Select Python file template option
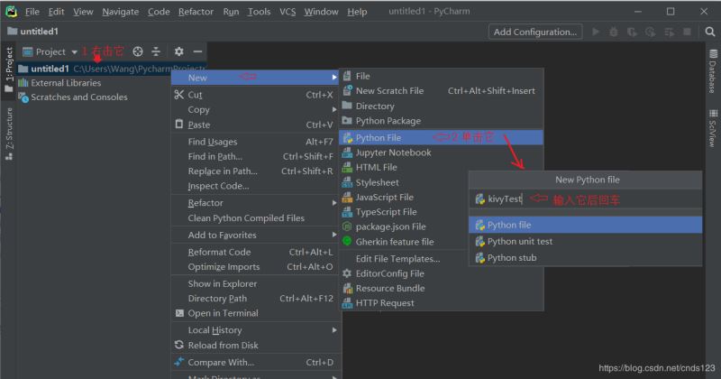The image size is (721, 379). 585,225
